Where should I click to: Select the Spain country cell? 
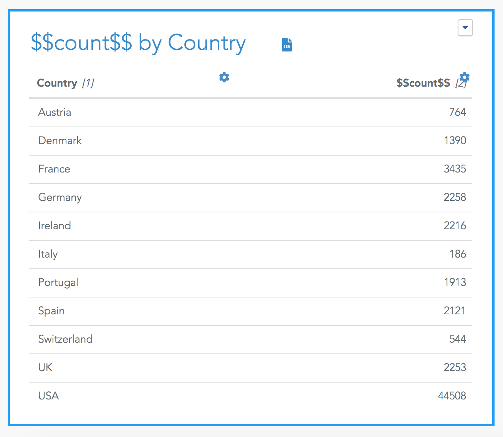51,311
